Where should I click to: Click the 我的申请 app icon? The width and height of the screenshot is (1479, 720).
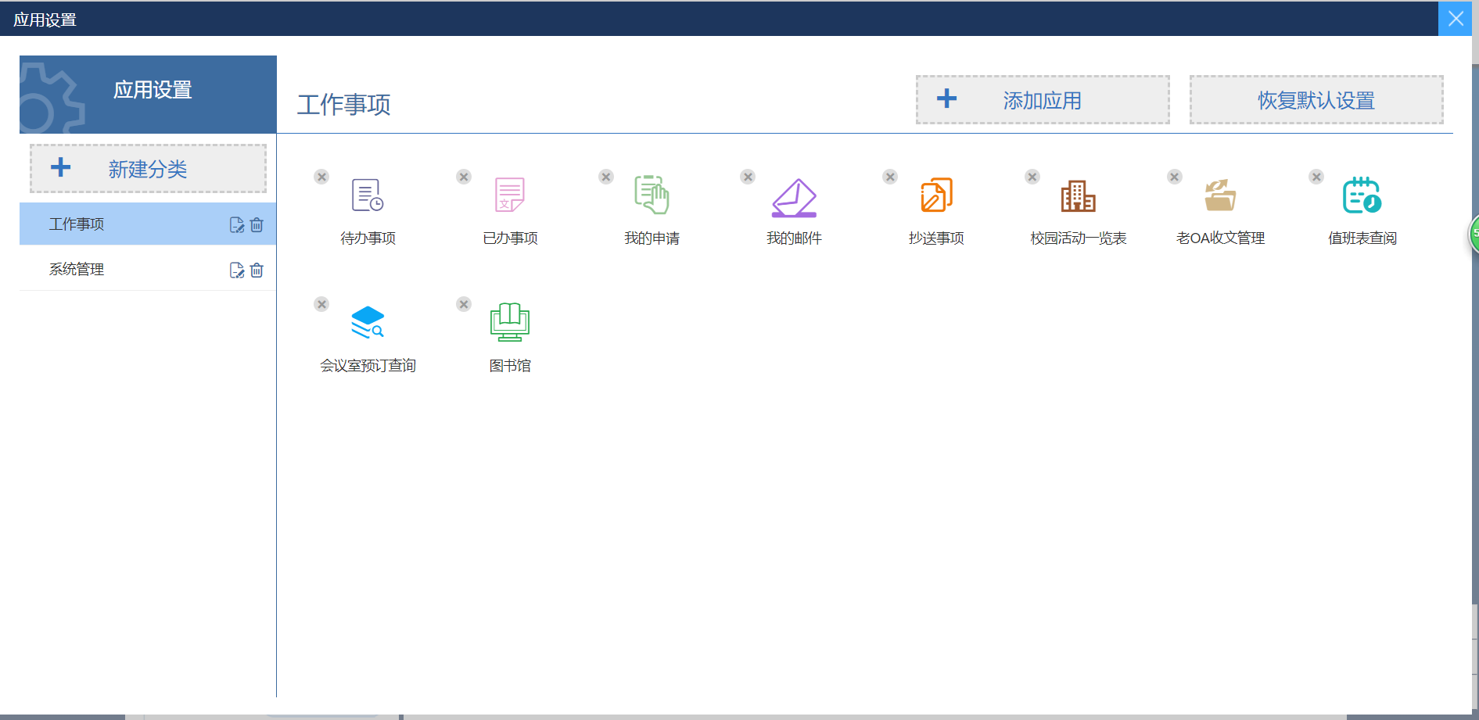pyautogui.click(x=652, y=196)
